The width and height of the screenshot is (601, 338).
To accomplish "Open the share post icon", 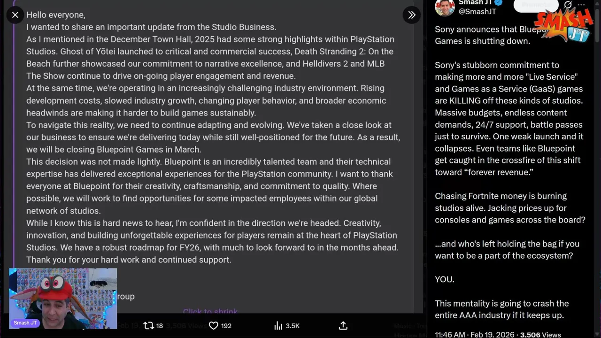I will 343,325.
